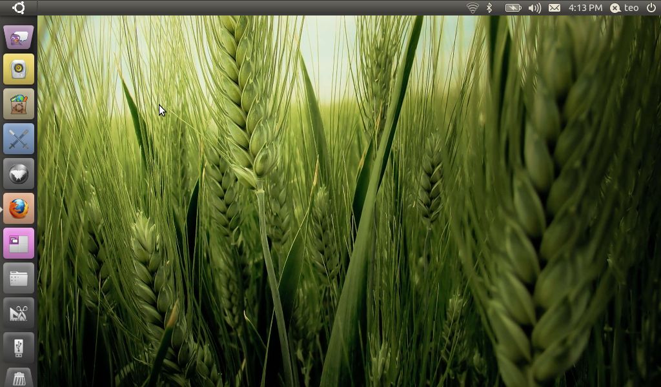Launch the crossed swords game icon
Screen dimensions: 661x387
19,139
